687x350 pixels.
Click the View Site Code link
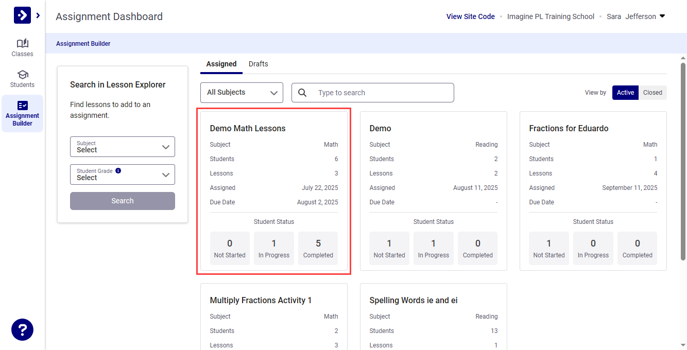pyautogui.click(x=470, y=16)
